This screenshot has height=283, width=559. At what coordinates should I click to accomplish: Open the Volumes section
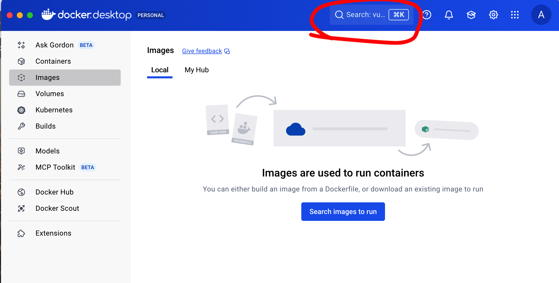(49, 94)
